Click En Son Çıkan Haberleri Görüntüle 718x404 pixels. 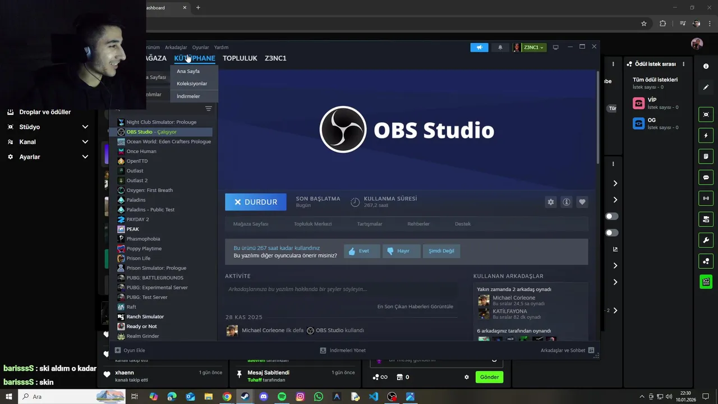click(415, 306)
